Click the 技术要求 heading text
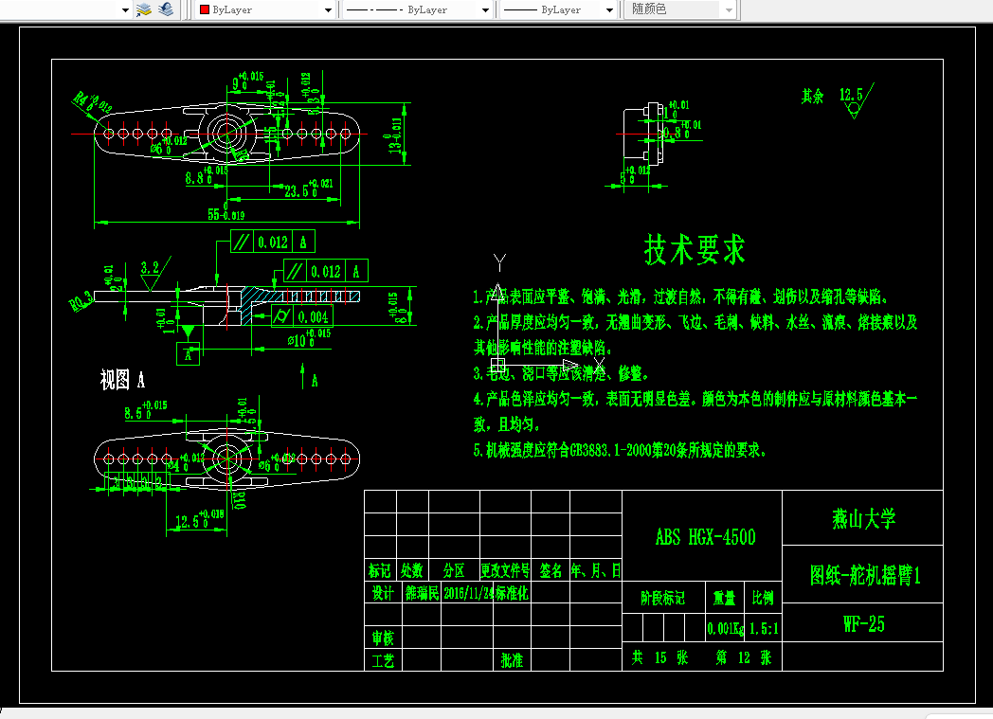This screenshot has height=719, width=993. pos(695,249)
